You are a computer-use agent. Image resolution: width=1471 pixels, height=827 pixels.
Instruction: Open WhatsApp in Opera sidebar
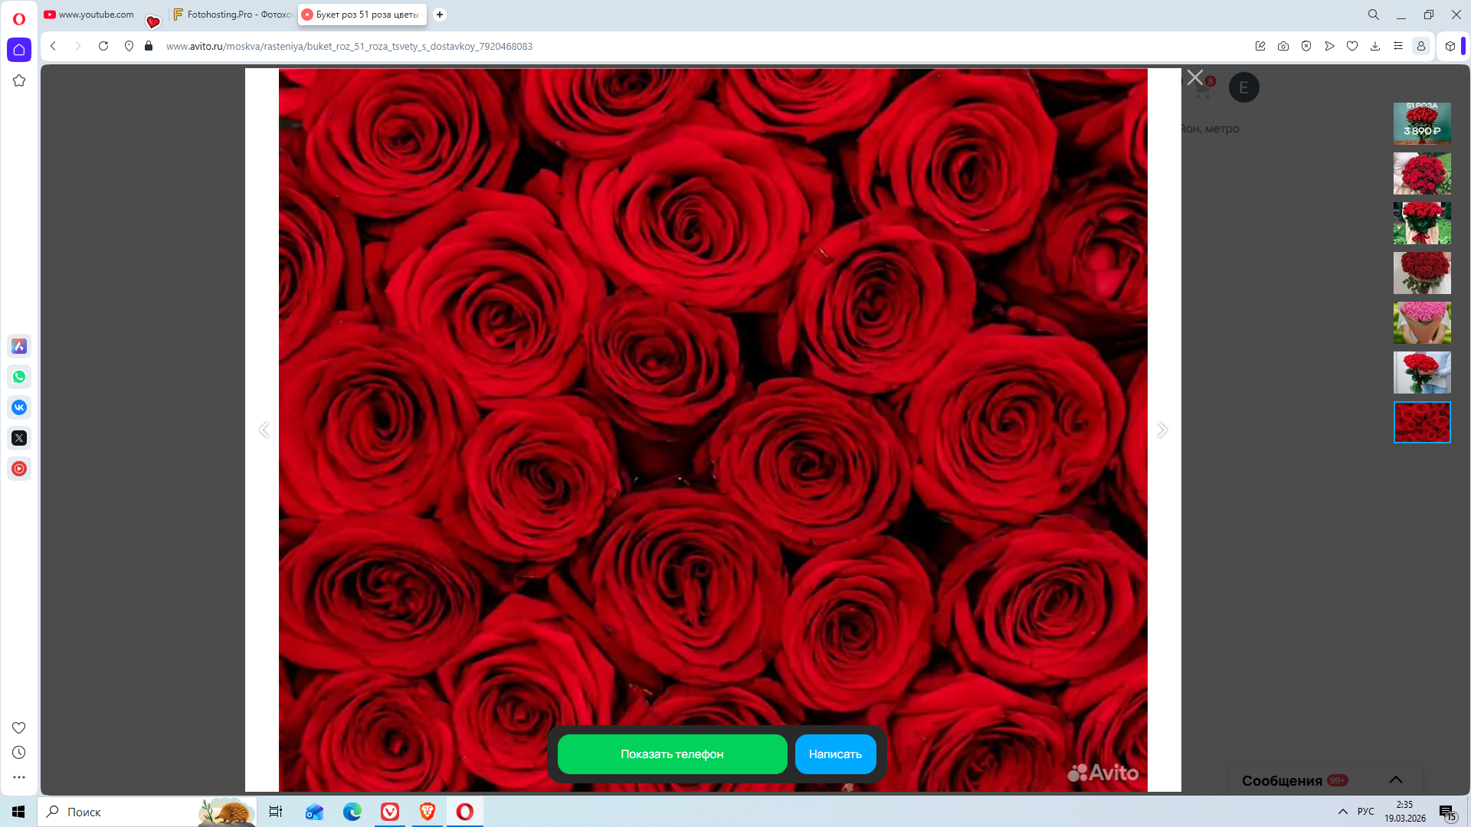click(19, 377)
